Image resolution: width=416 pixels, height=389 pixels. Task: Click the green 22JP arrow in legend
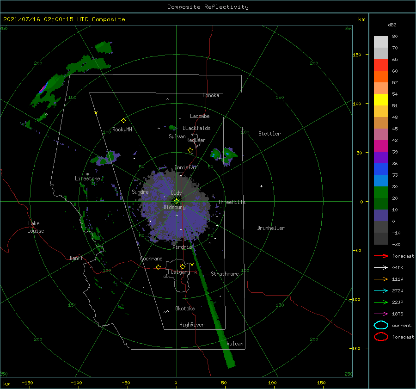[x=381, y=302]
